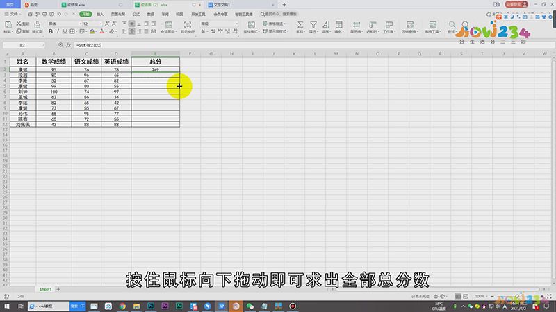Click the Find (查找) magnifier icon
The image size is (556, 312).
[452, 24]
